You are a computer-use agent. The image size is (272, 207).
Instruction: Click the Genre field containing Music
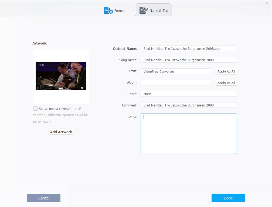(x=188, y=94)
